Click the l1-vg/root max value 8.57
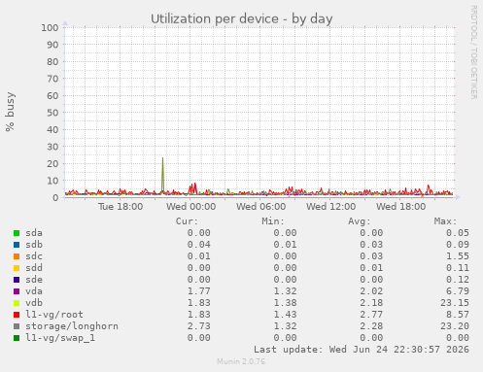 [x=458, y=315]
